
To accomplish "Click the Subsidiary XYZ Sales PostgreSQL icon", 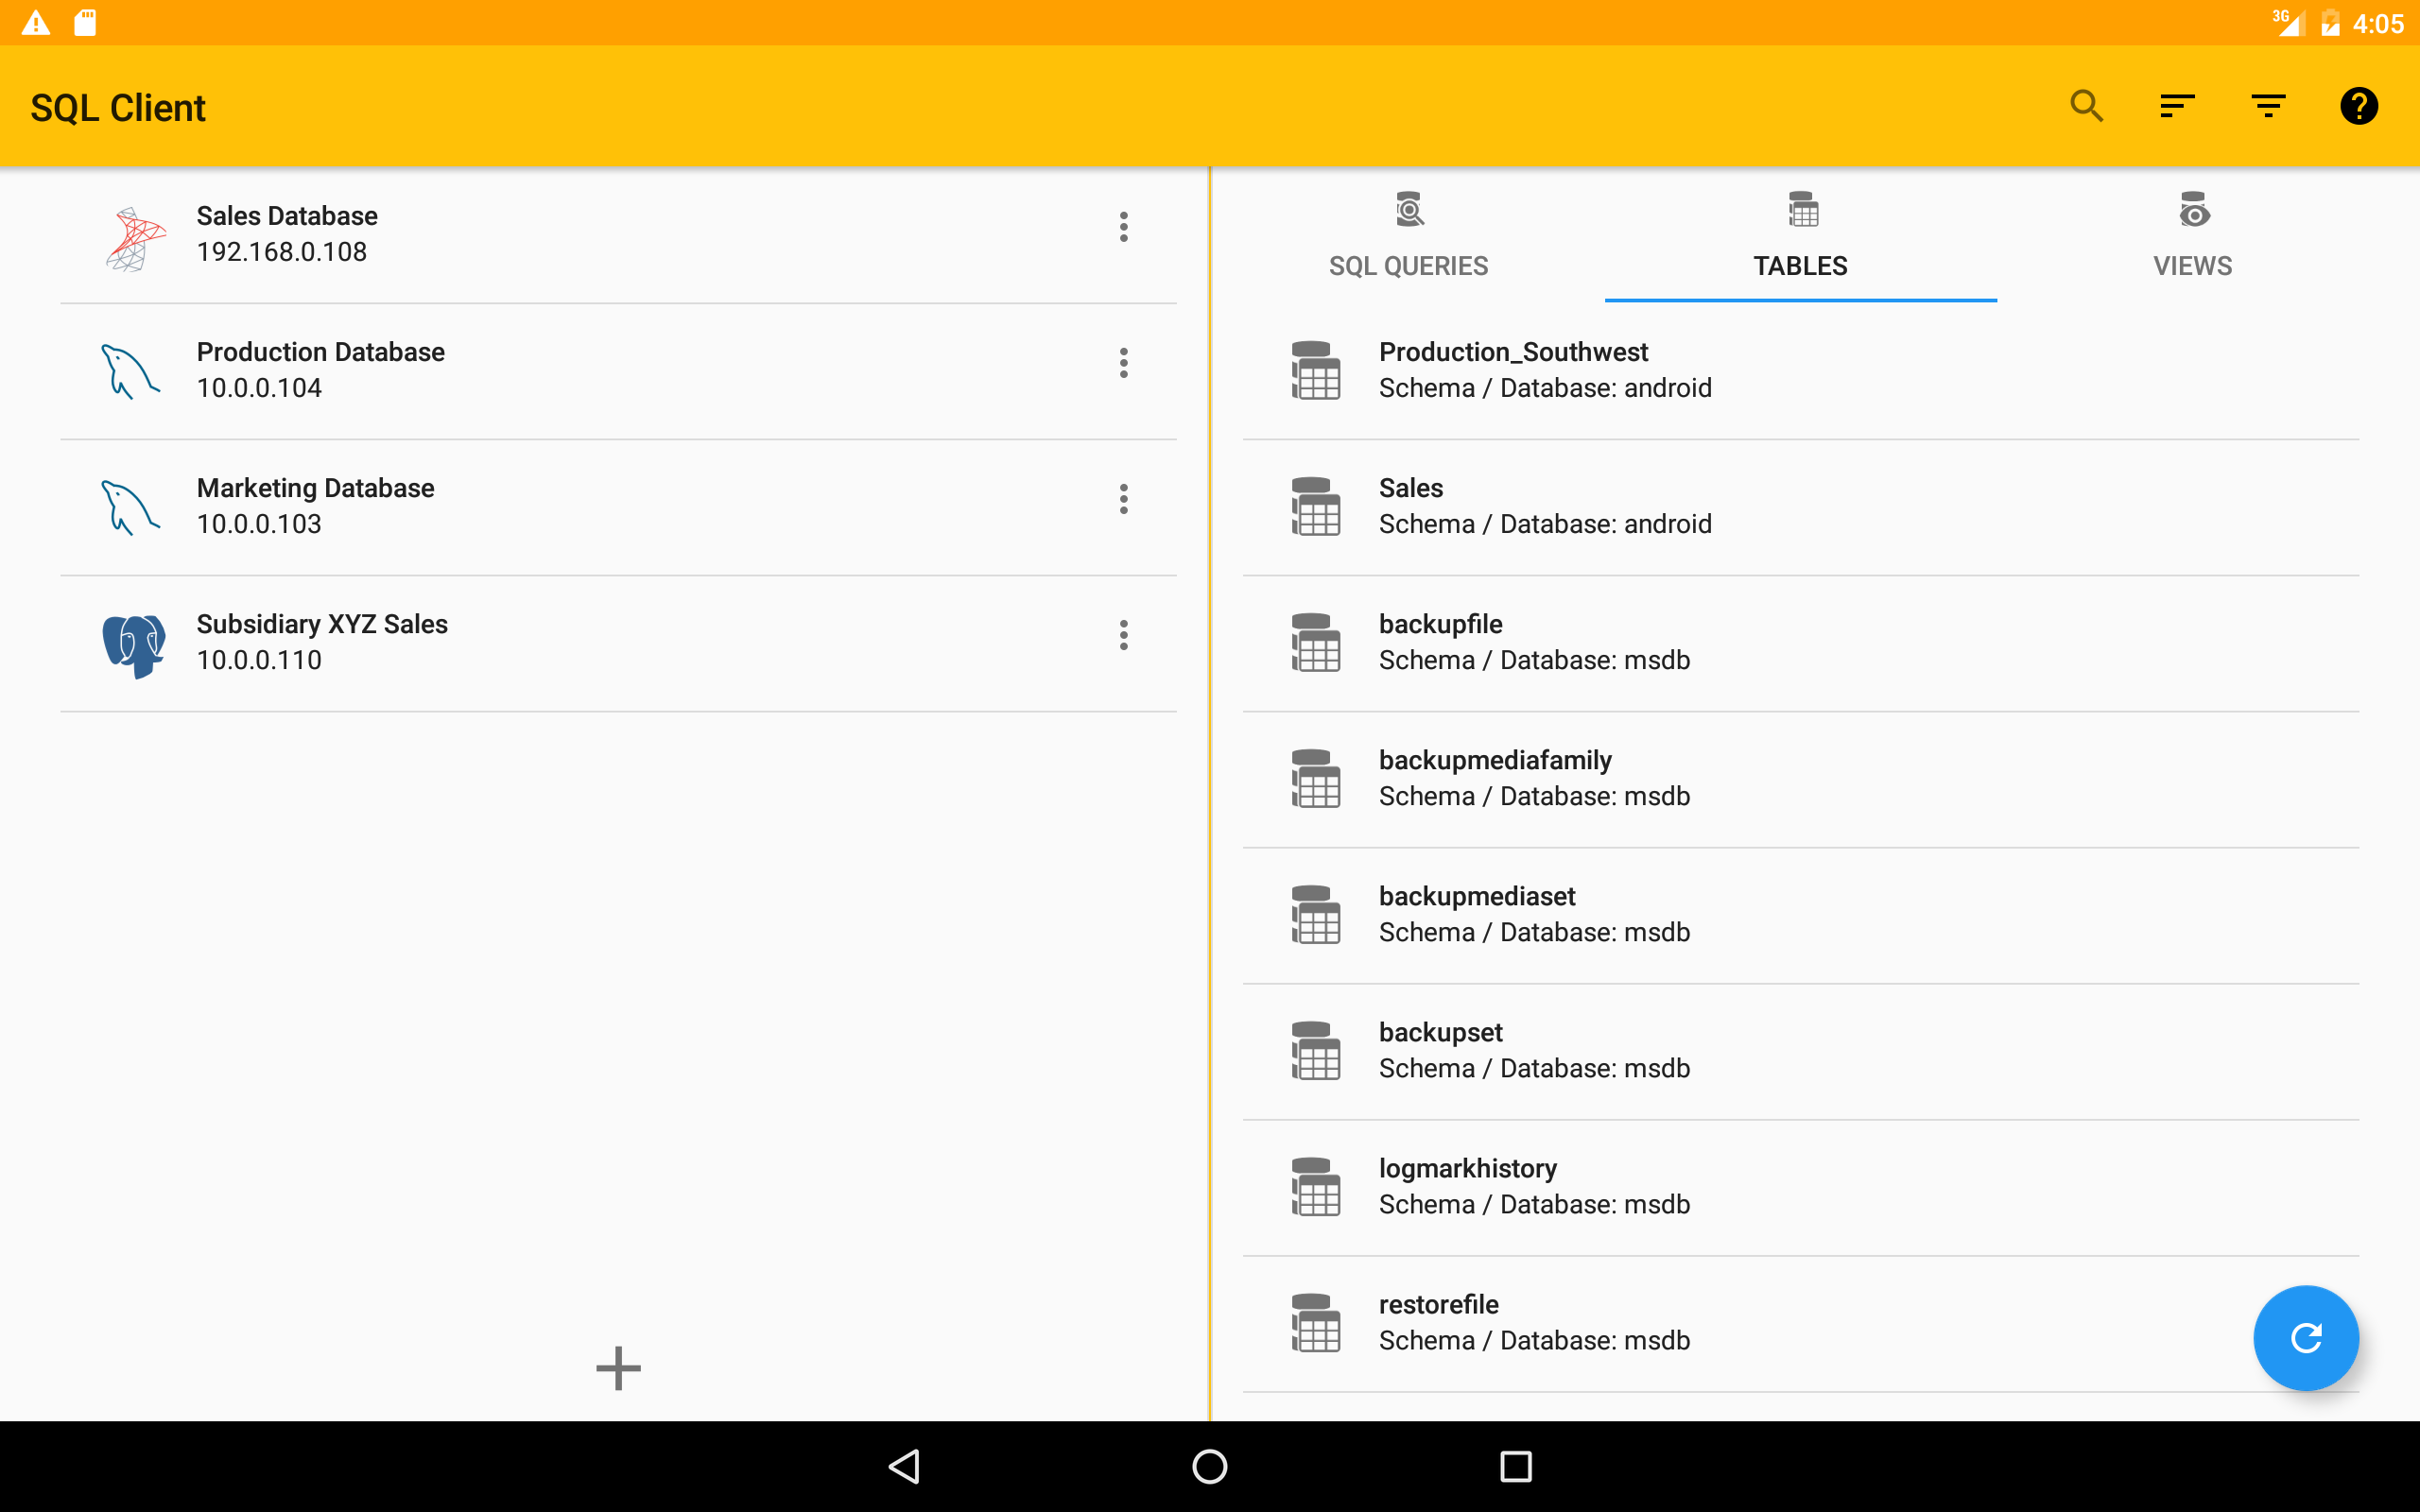I will point(134,644).
